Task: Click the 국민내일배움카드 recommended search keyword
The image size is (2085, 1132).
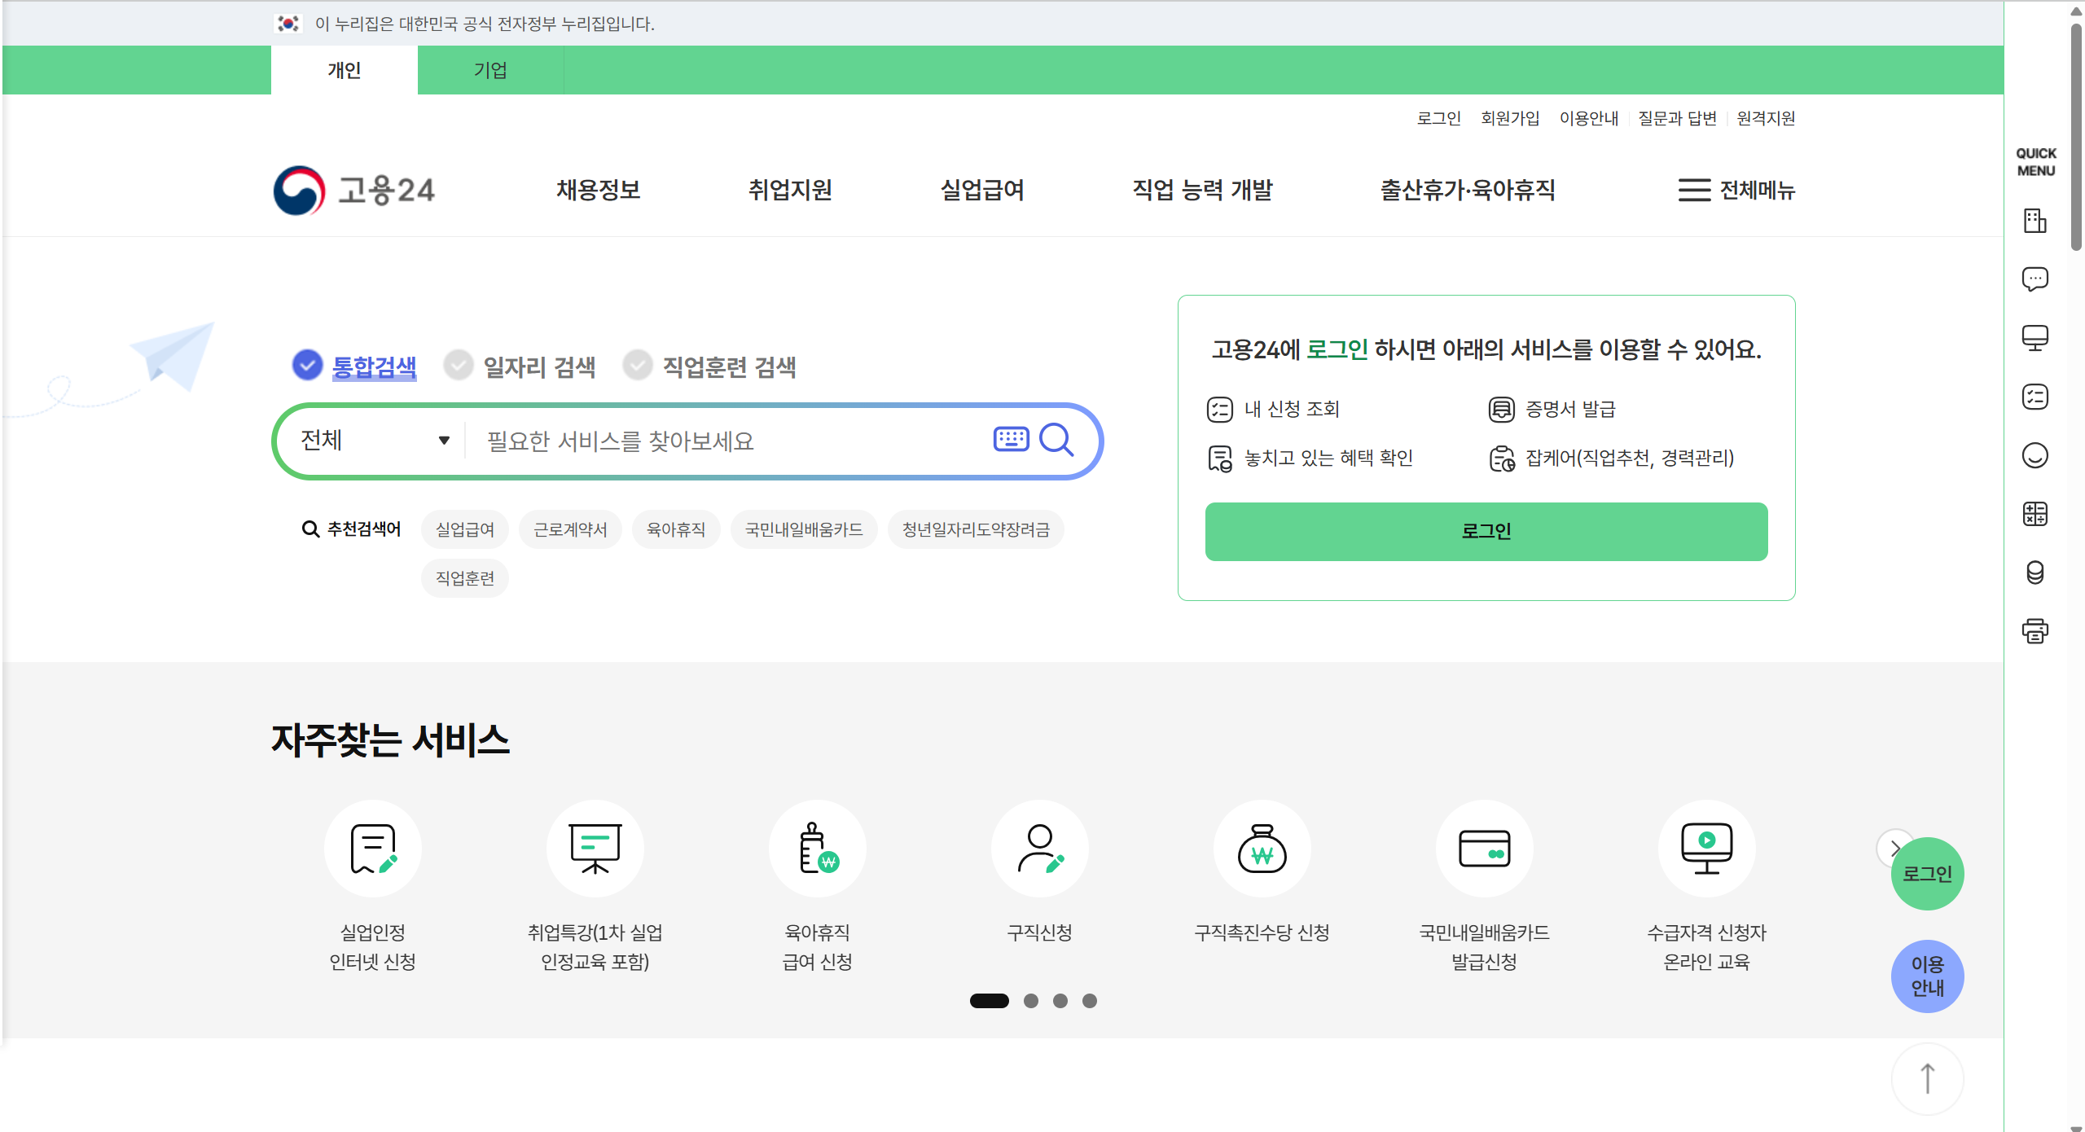Action: pos(804,529)
